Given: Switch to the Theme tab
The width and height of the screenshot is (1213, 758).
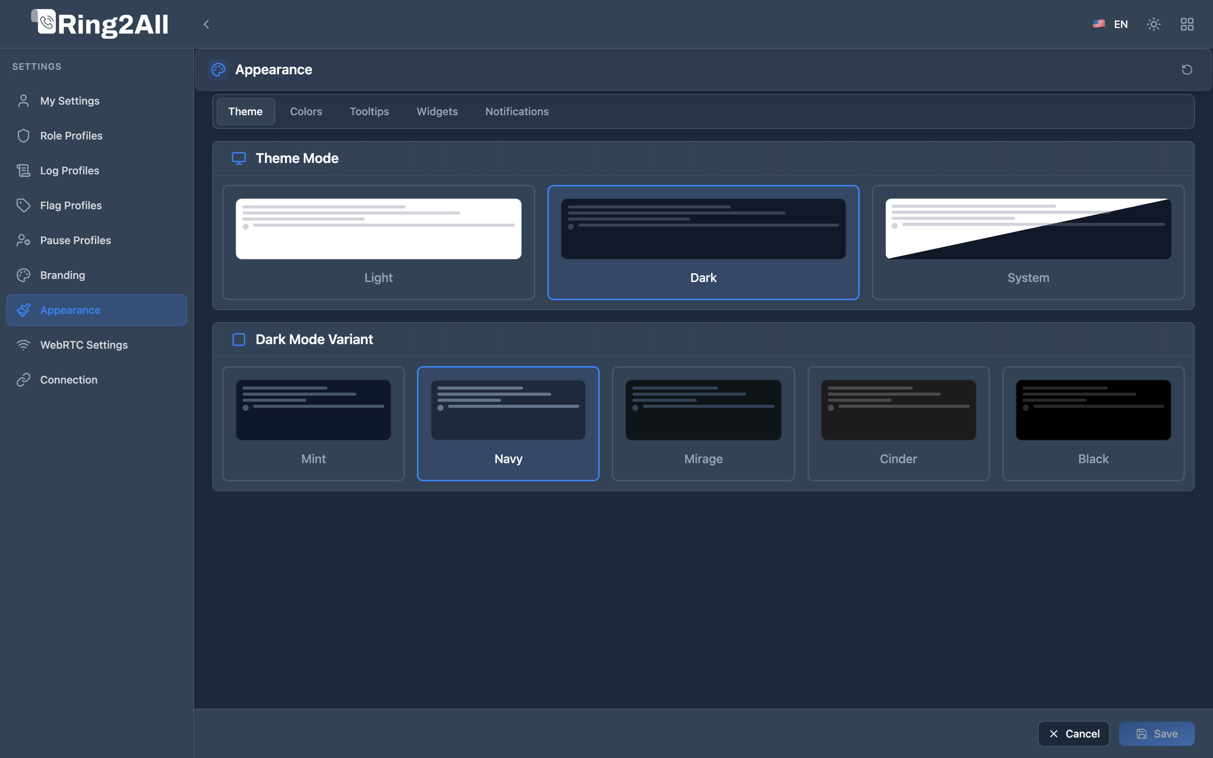Looking at the screenshot, I should pyautogui.click(x=246, y=111).
